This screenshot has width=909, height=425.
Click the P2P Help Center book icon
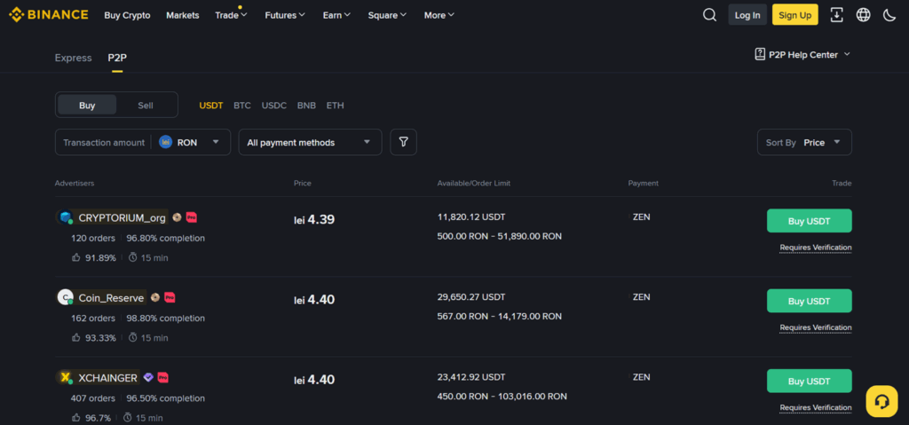tap(760, 54)
